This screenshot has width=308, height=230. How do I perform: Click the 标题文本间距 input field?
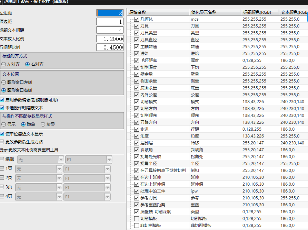click(x=110, y=30)
